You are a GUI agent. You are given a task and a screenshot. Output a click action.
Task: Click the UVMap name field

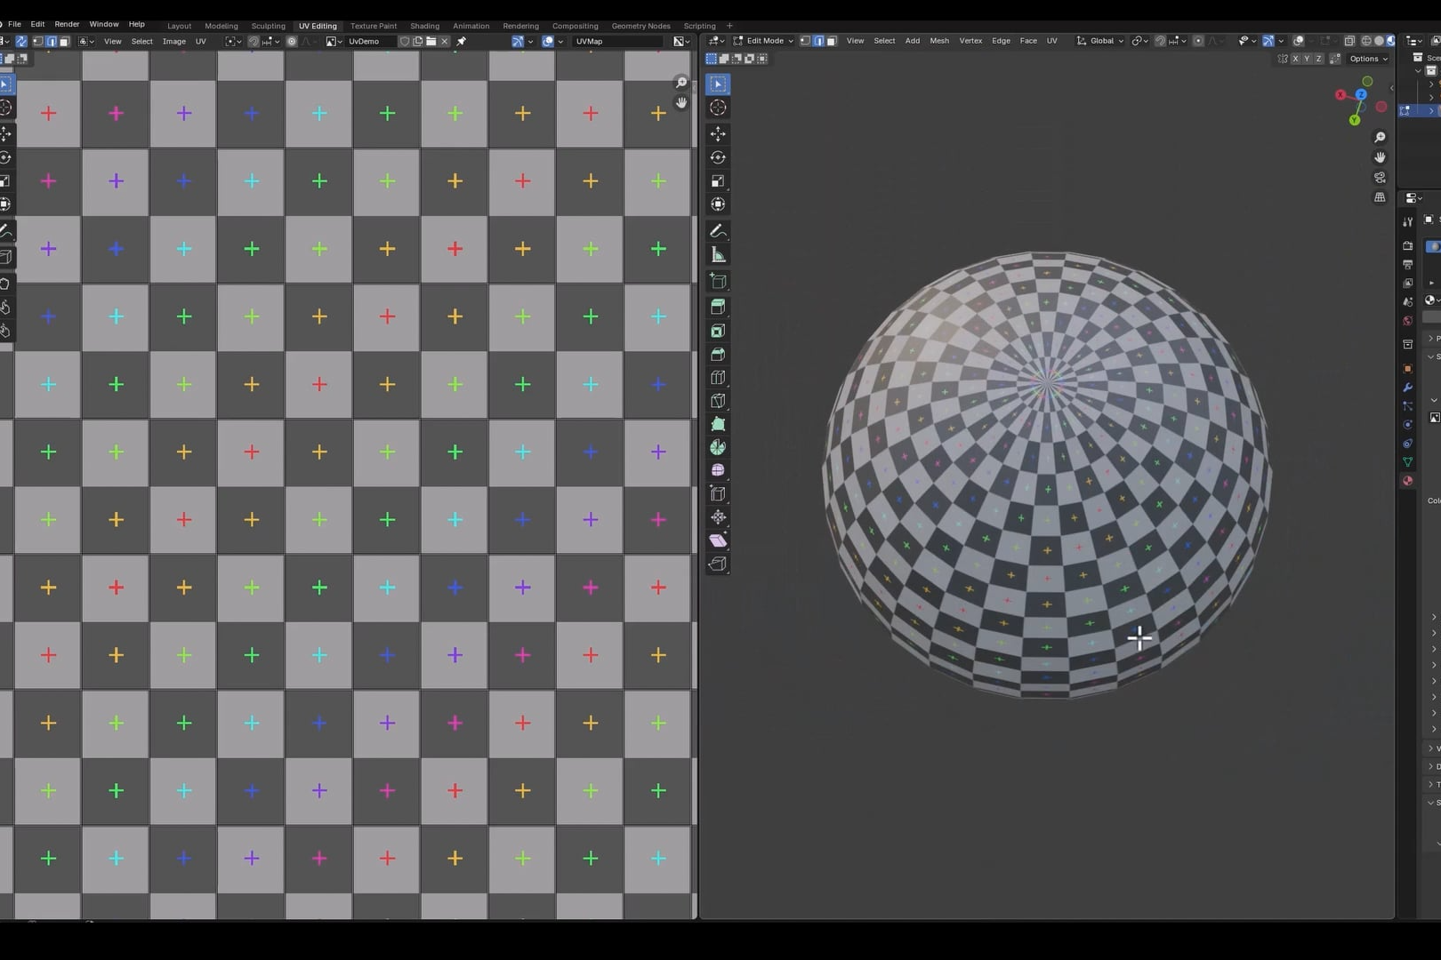[616, 42]
